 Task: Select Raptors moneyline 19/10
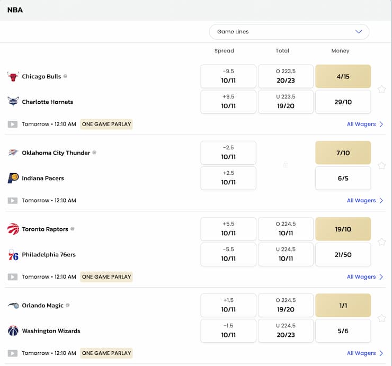click(x=343, y=229)
